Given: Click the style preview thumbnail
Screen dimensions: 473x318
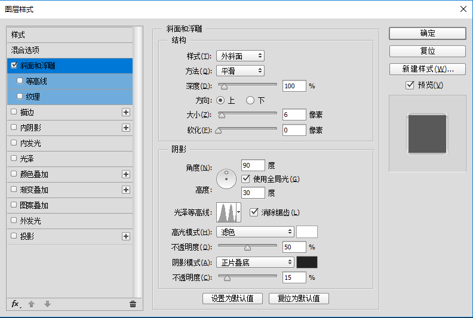Looking at the screenshot, I should pos(427,134).
